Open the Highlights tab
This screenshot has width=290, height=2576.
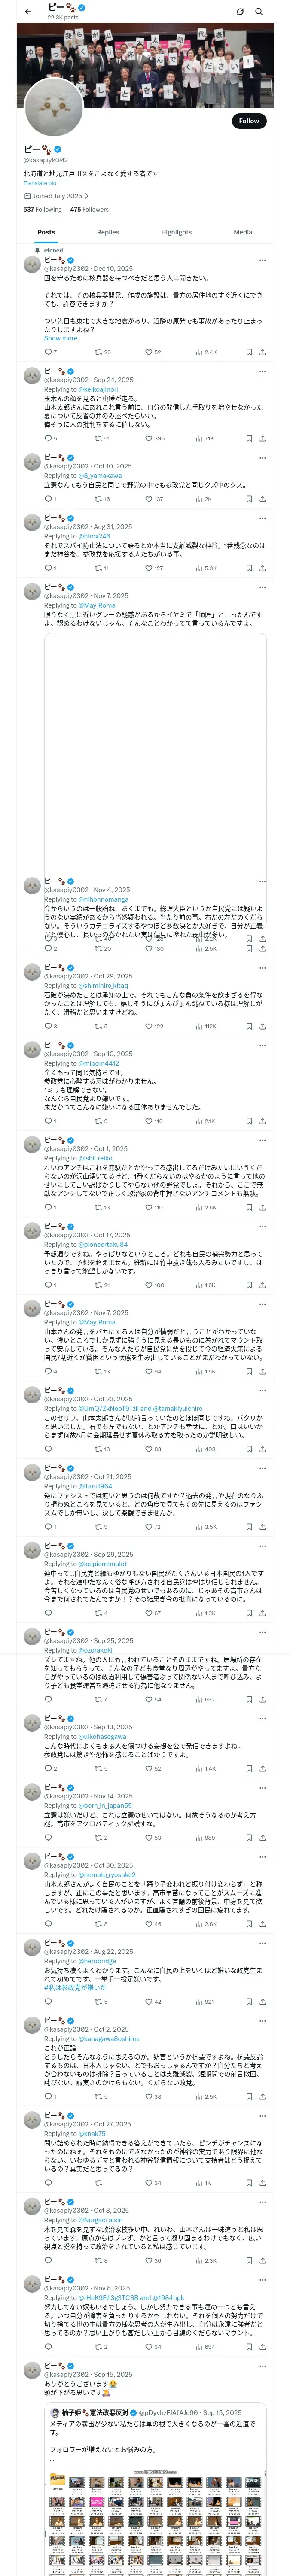176,232
